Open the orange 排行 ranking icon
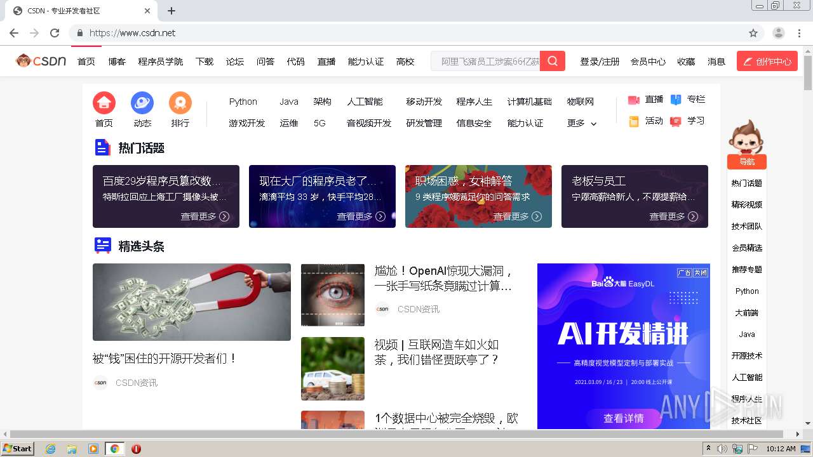813x457 pixels. tap(180, 103)
